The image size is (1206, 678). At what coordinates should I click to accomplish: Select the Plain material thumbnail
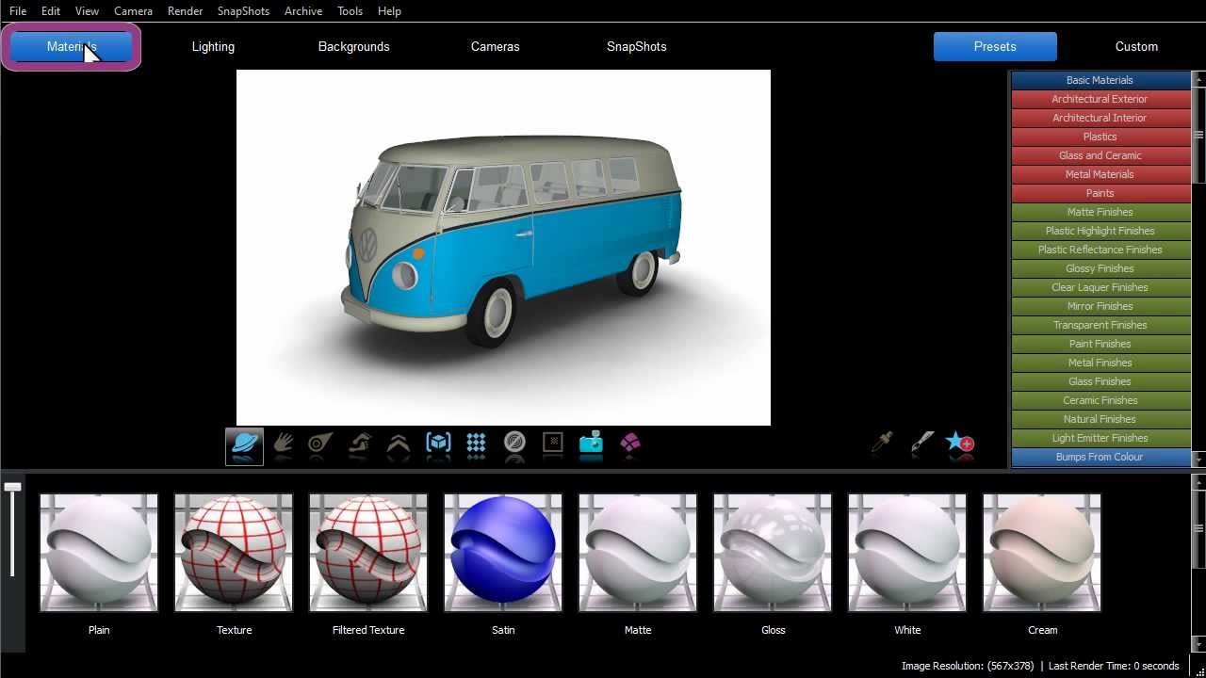(x=99, y=553)
